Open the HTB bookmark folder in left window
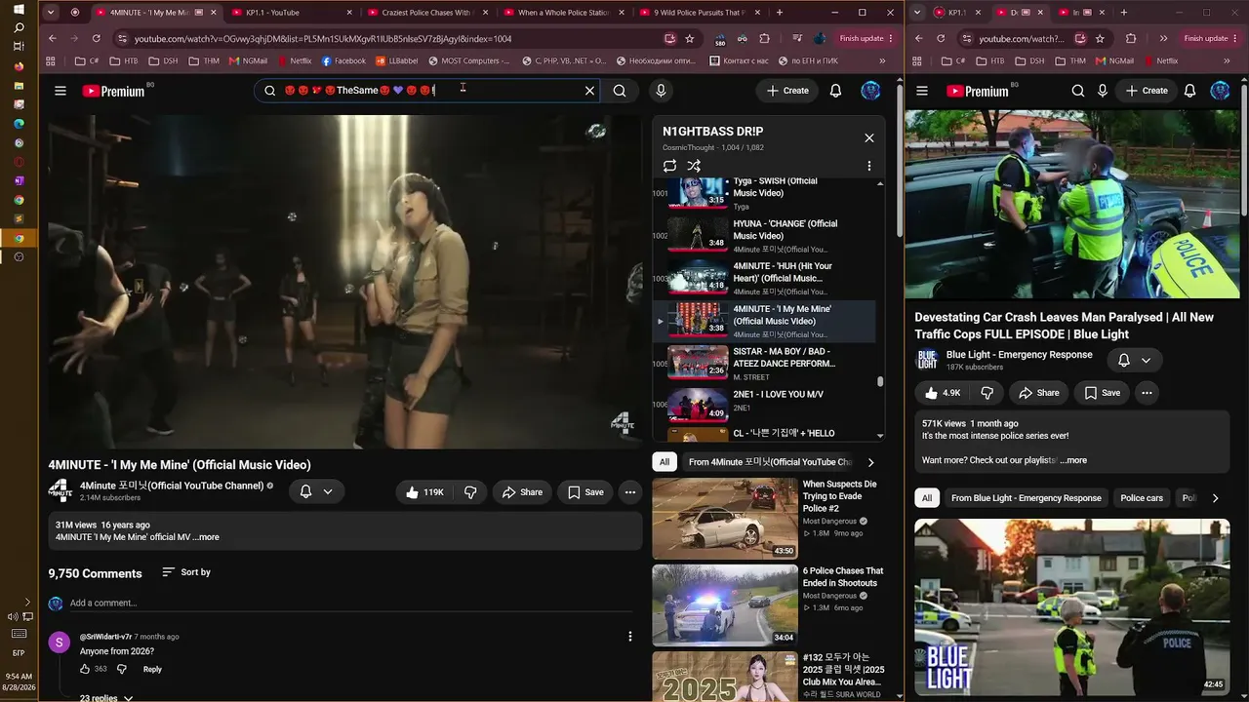The image size is (1249, 702). 124,60
